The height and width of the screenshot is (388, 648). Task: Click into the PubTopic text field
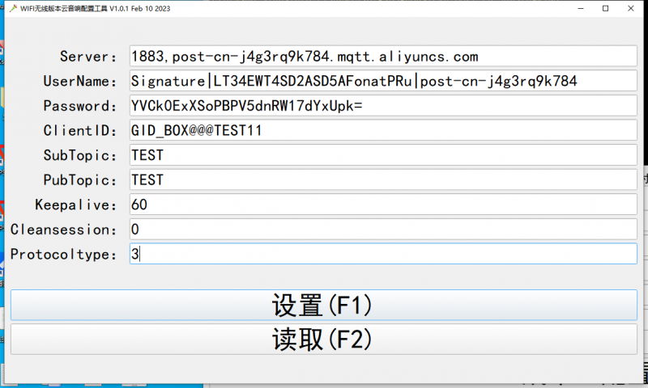pos(383,180)
